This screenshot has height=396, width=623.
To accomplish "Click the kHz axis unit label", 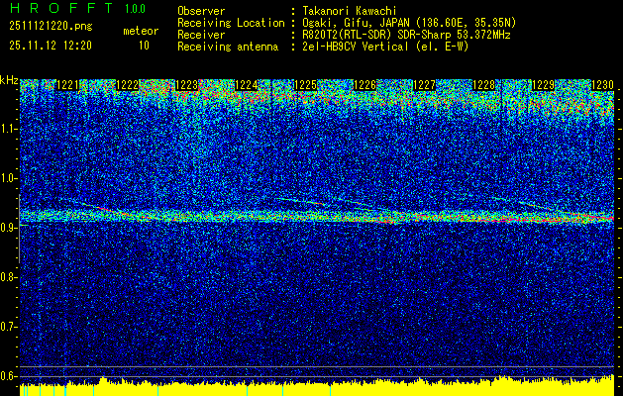I will (x=9, y=81).
